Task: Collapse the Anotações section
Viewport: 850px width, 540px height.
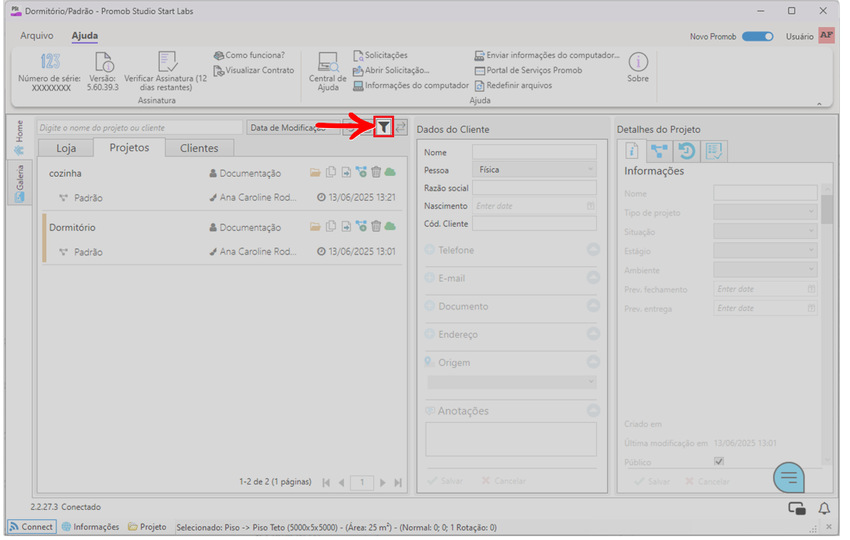Action: point(594,410)
